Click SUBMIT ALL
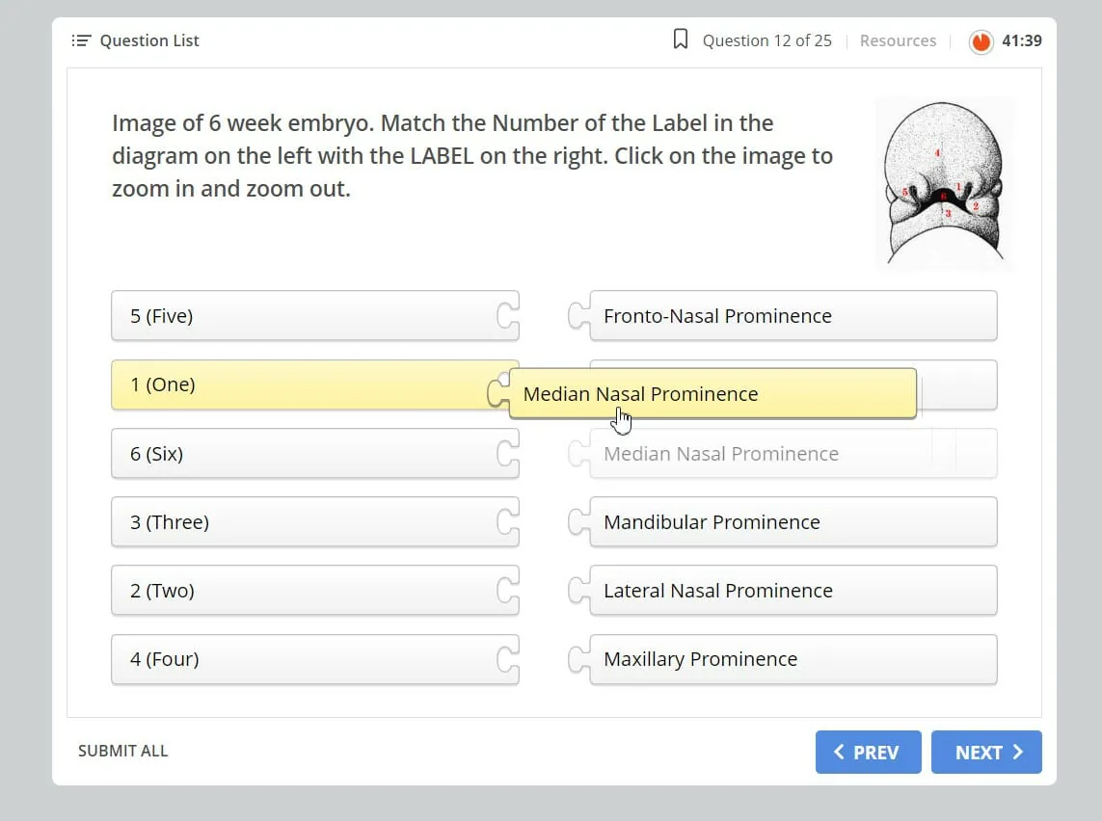Screen dimensions: 1102x821 click(123, 751)
